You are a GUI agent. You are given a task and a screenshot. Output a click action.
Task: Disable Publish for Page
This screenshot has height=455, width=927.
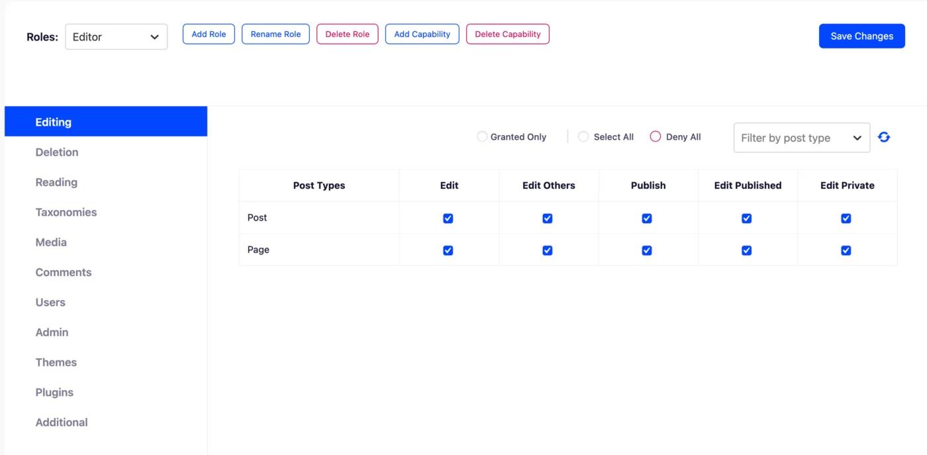(647, 250)
